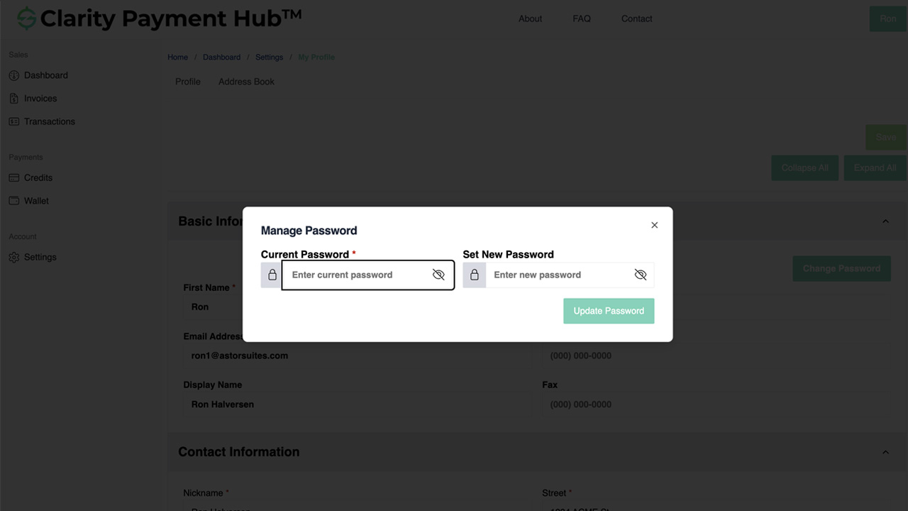Screen dimensions: 908x511
Task: Select the Wallet icon
Action: point(13,201)
